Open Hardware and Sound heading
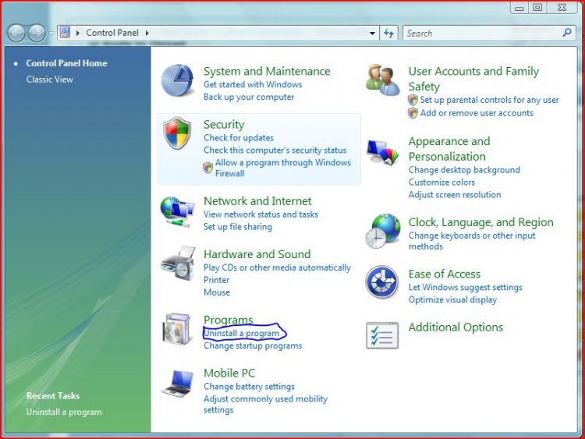 (257, 254)
